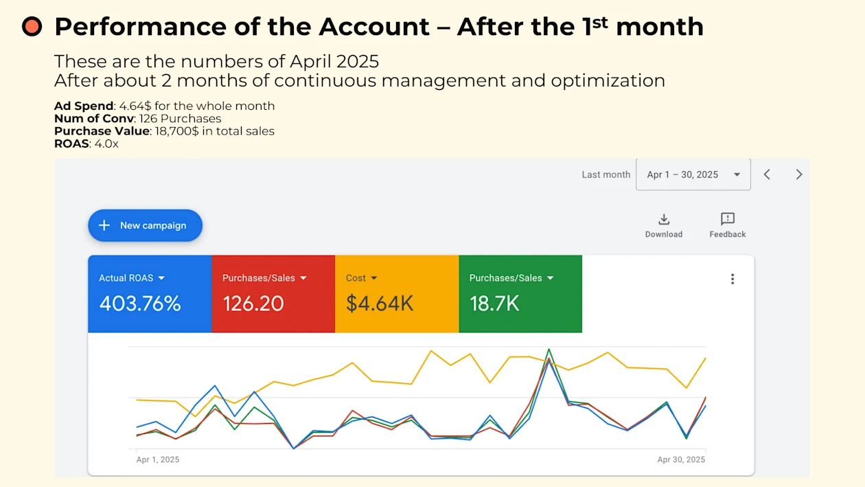Go to next date range arrow
This screenshot has width=865, height=487.
pyautogui.click(x=798, y=174)
